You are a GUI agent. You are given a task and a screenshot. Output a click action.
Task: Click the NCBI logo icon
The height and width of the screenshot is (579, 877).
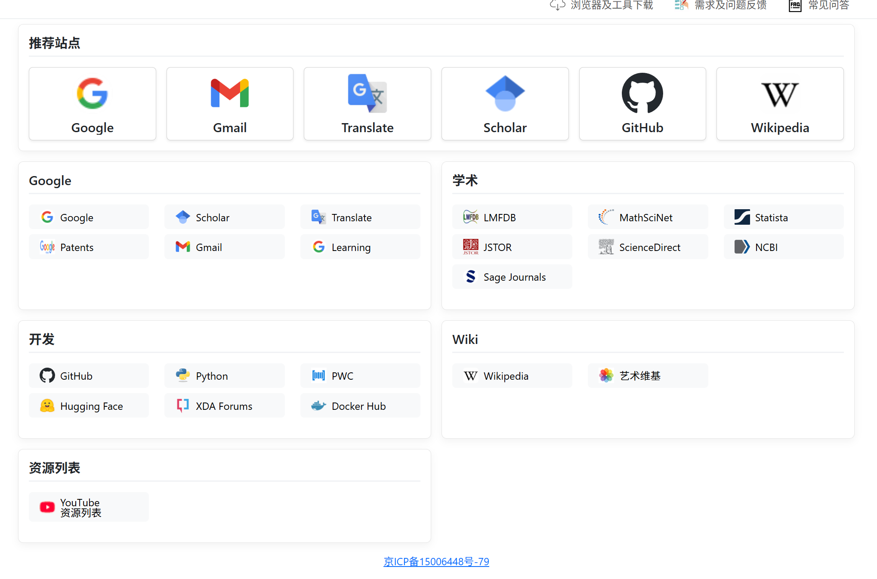coord(742,247)
